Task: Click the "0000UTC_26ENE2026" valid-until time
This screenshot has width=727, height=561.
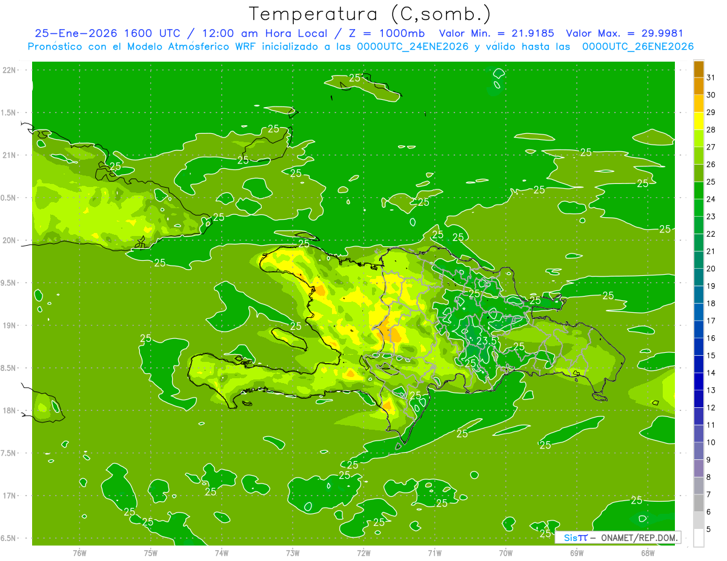Action: click(637, 47)
